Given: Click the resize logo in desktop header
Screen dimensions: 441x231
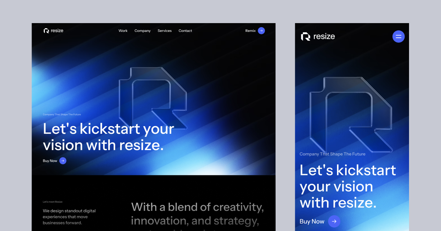Looking at the screenshot, I should 53,31.
